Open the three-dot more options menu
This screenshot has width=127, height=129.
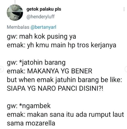click(x=124, y=9)
